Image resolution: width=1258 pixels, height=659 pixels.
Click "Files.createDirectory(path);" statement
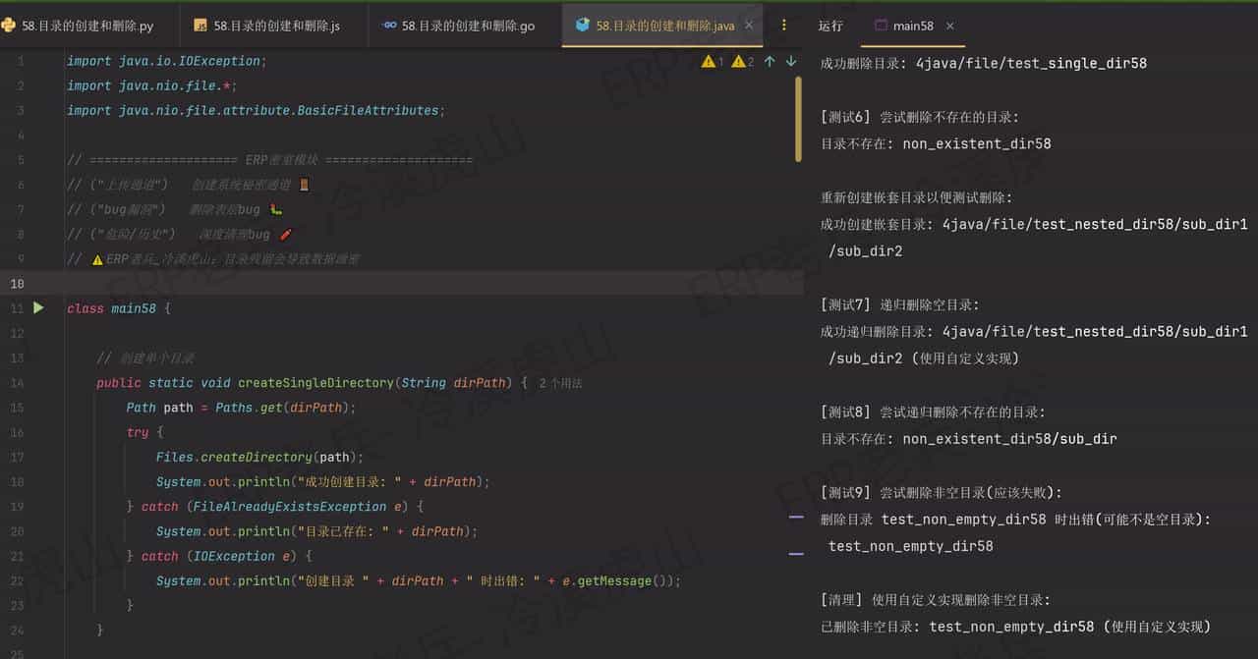(259, 457)
